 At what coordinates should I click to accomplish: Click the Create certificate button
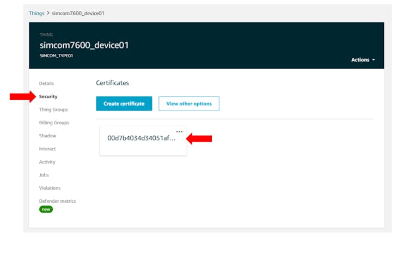[124, 104]
